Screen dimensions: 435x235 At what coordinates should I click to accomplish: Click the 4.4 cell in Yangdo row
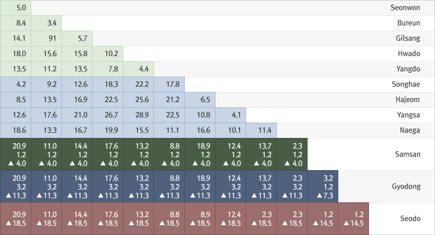pyautogui.click(x=138, y=69)
